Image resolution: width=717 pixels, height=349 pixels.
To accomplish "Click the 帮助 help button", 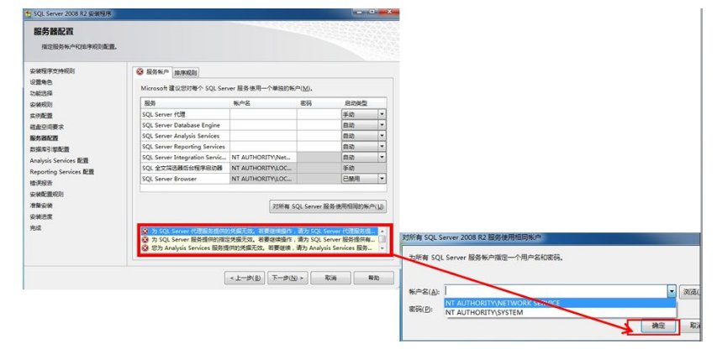I will [x=373, y=278].
